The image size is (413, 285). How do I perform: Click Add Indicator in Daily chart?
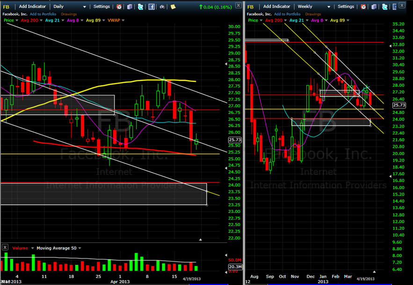[32, 7]
